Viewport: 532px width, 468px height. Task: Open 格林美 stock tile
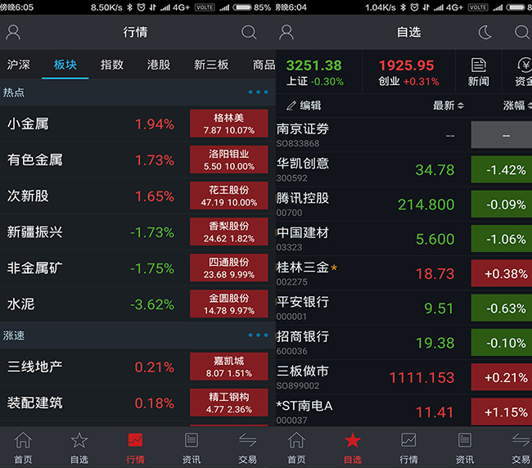[229, 124]
